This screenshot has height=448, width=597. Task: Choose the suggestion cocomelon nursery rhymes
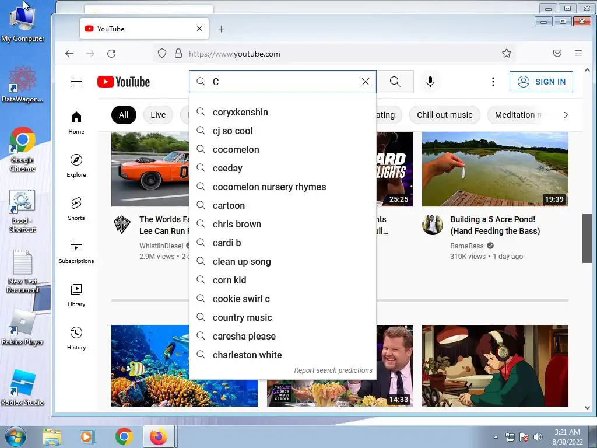[283, 187]
